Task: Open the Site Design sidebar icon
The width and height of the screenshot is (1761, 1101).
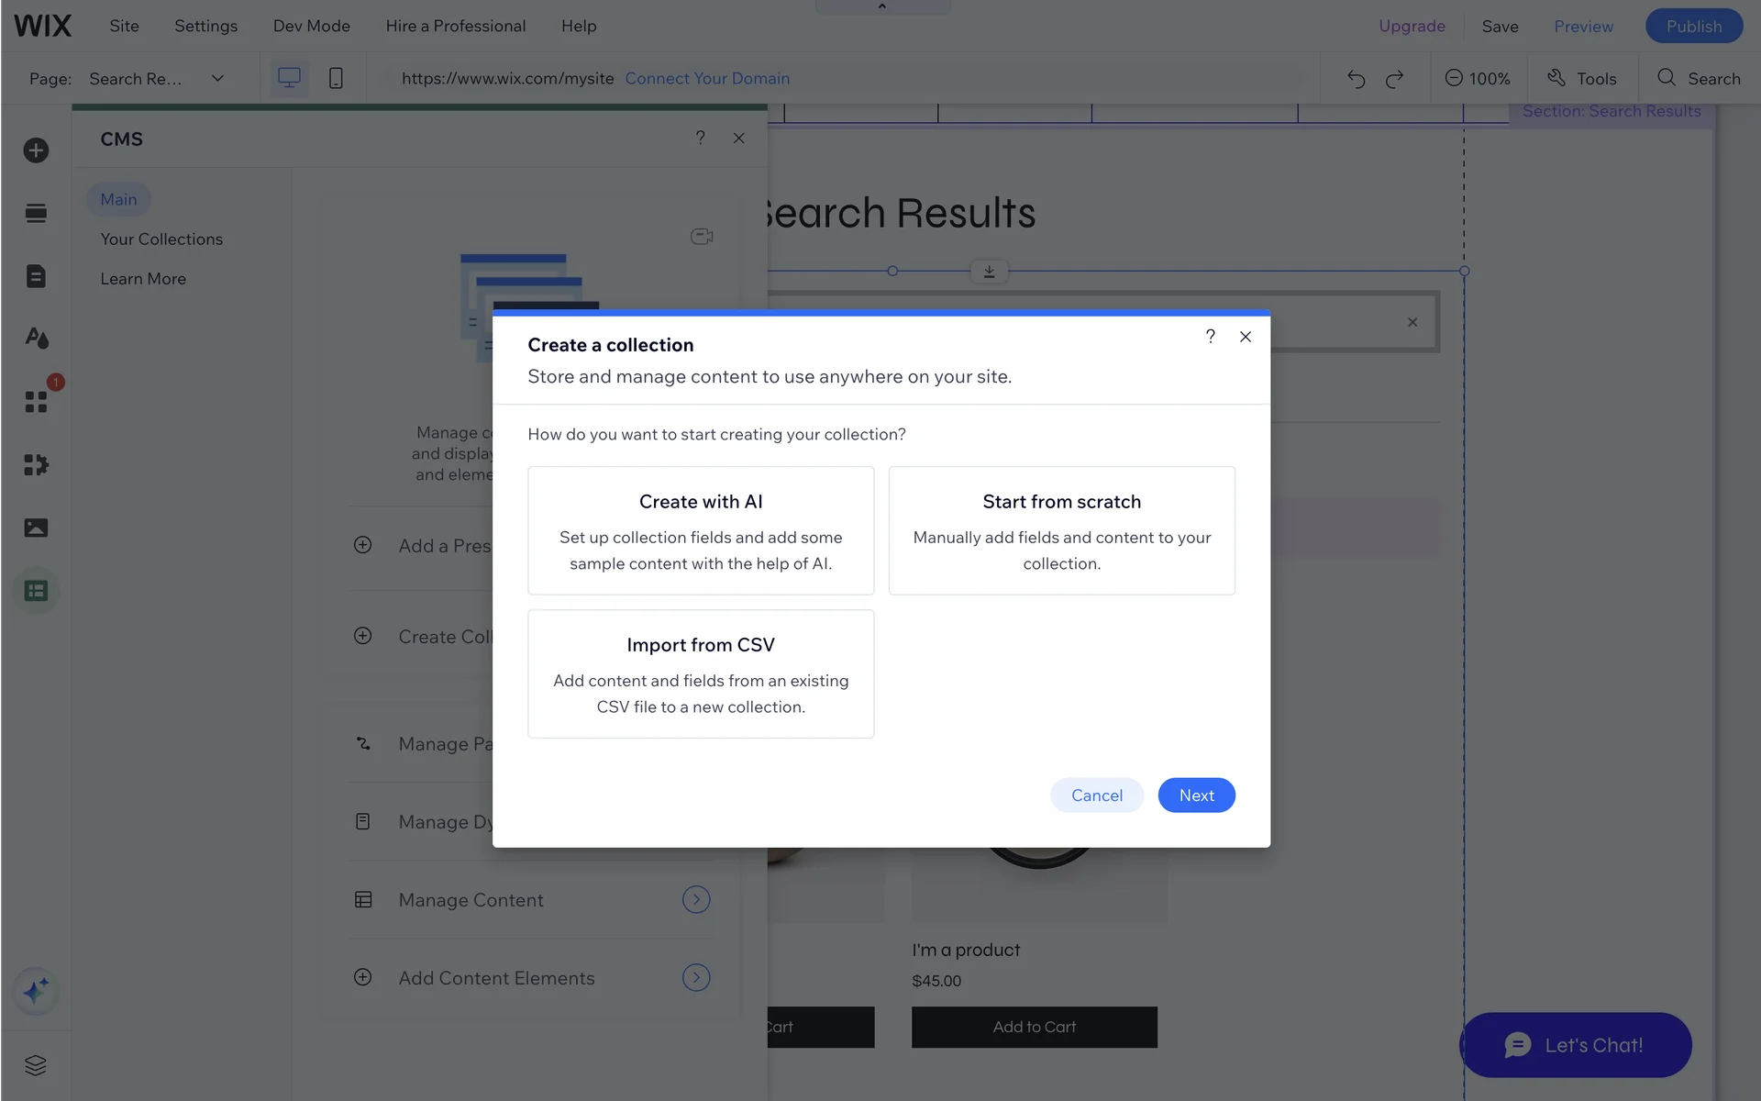Action: coord(36,338)
